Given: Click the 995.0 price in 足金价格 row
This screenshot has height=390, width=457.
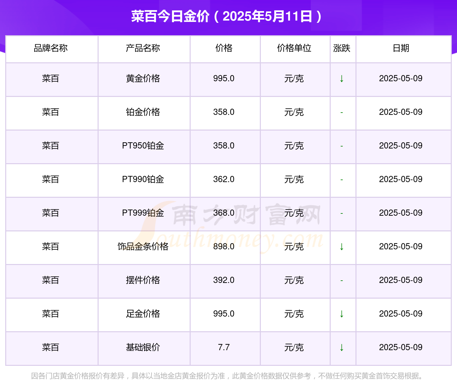Looking at the screenshot, I should (224, 314).
